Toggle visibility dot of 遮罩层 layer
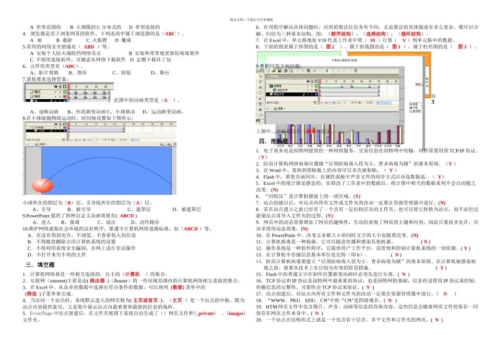 point(308,86)
